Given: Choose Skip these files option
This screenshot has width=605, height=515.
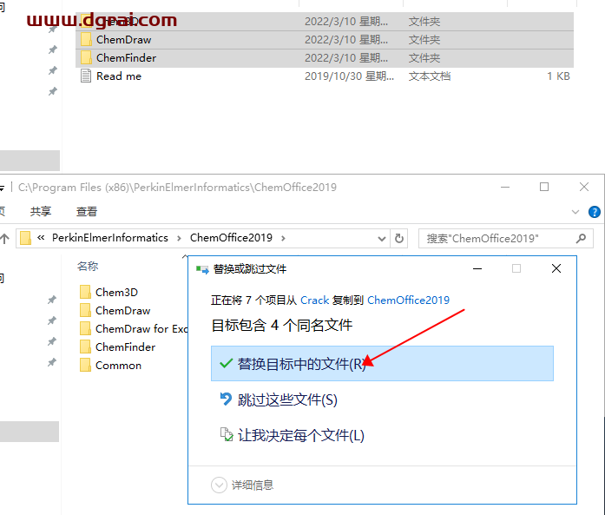Looking at the screenshot, I should [x=286, y=399].
